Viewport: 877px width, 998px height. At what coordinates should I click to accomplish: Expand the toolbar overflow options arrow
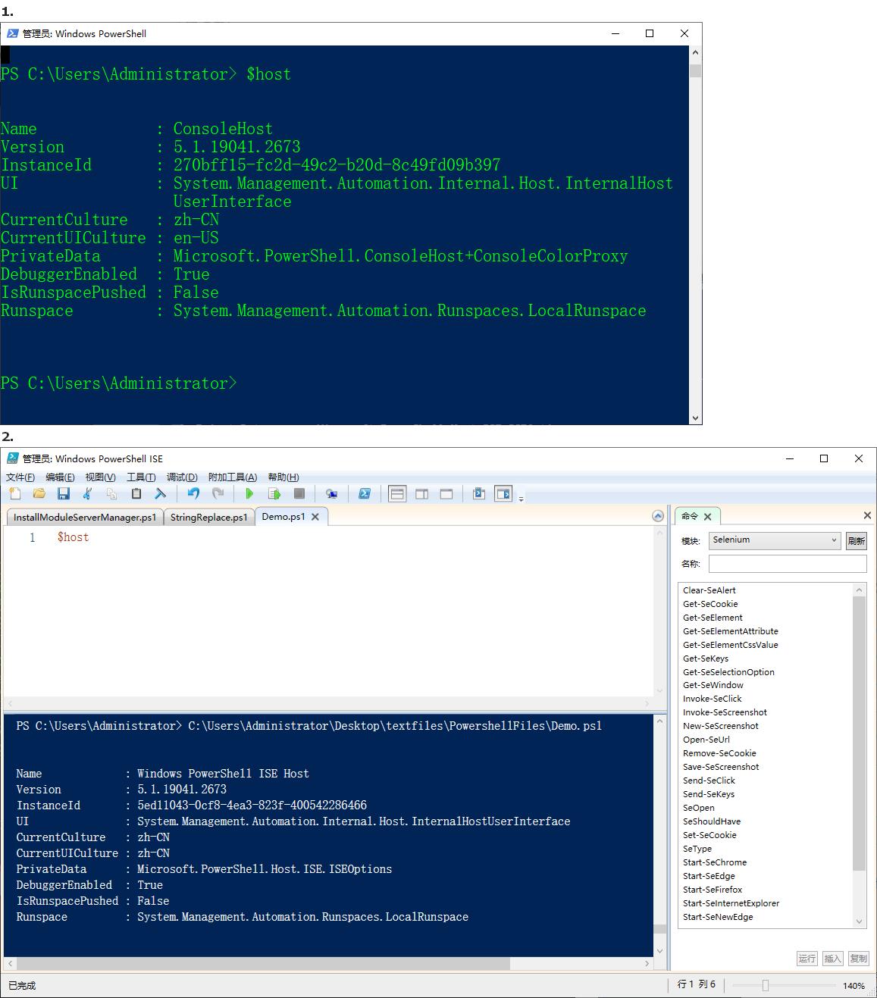[x=522, y=498]
